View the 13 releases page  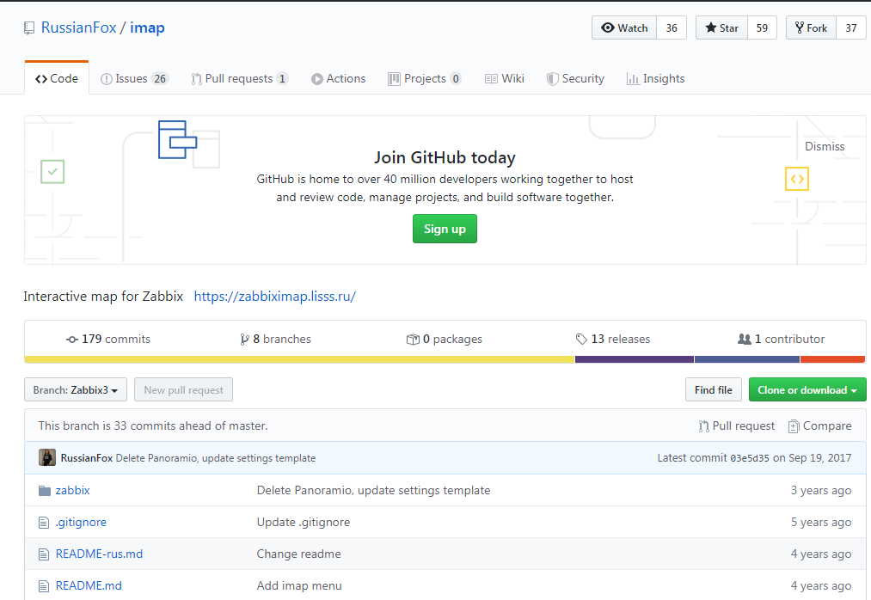pyautogui.click(x=613, y=339)
